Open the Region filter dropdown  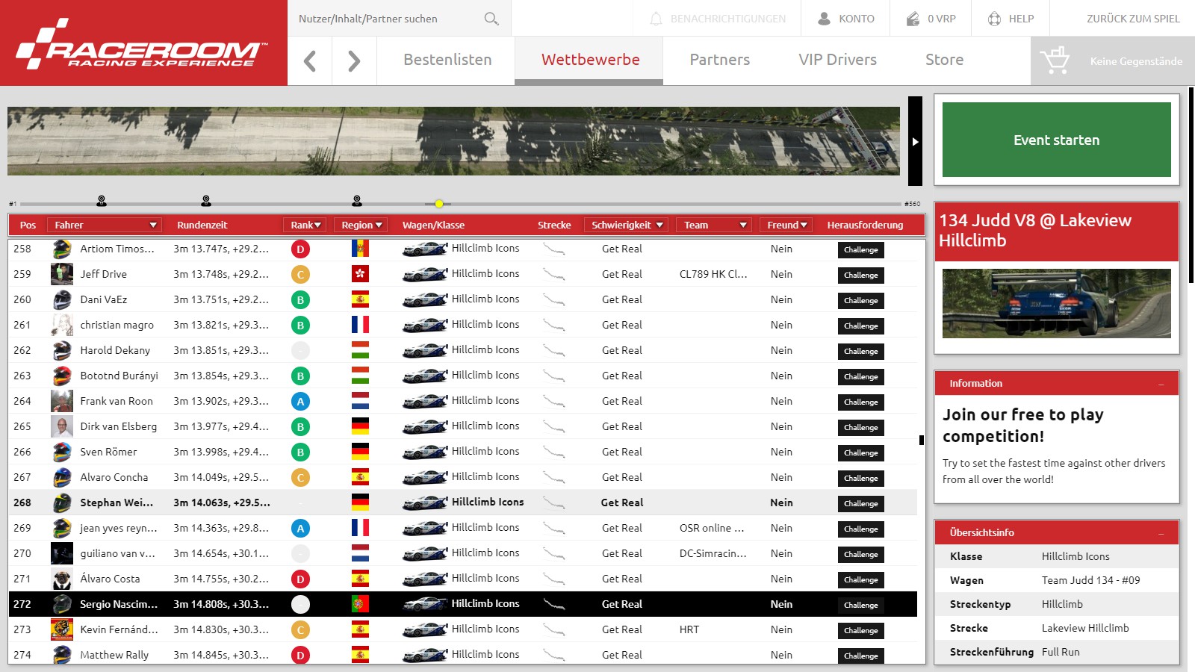pos(361,225)
